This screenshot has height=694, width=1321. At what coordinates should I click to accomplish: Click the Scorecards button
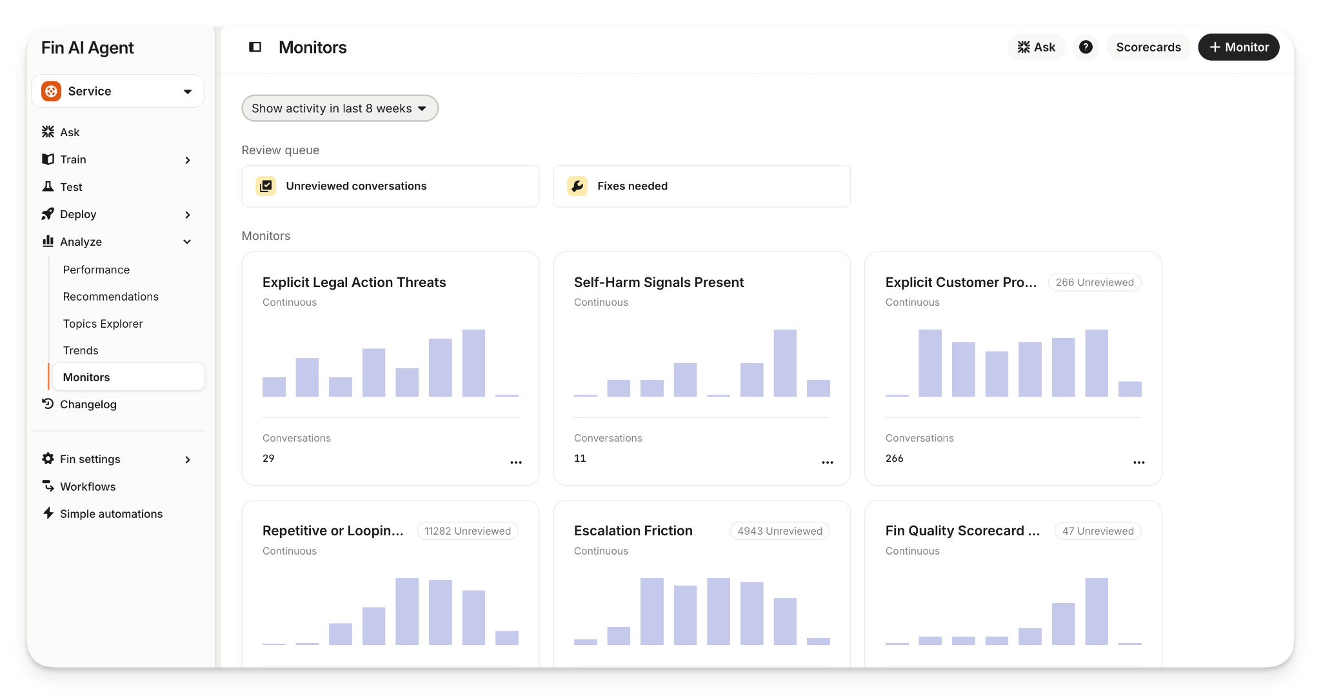point(1148,47)
